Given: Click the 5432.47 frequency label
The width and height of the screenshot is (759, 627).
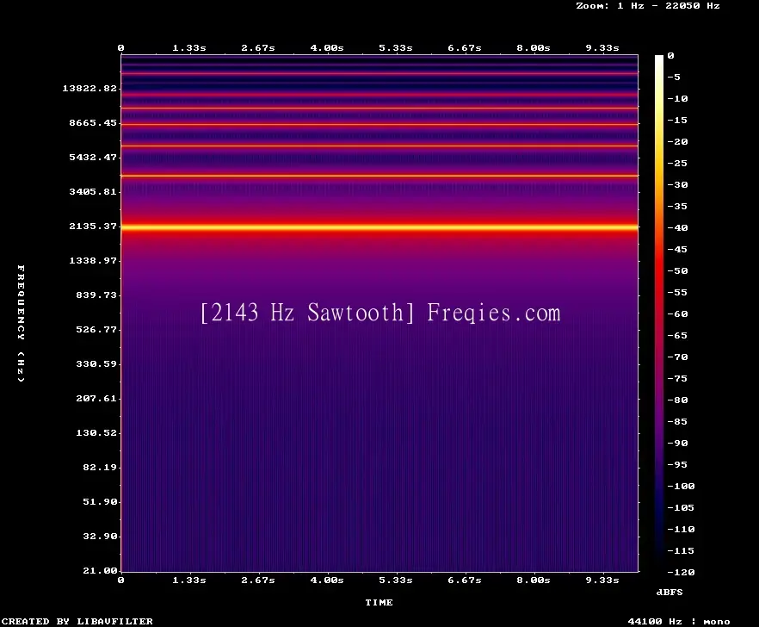Looking at the screenshot, I should point(93,157).
